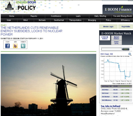The height and width of the screenshot is (116, 133).
Task: Click the Member Login button
Action: click(108, 27)
